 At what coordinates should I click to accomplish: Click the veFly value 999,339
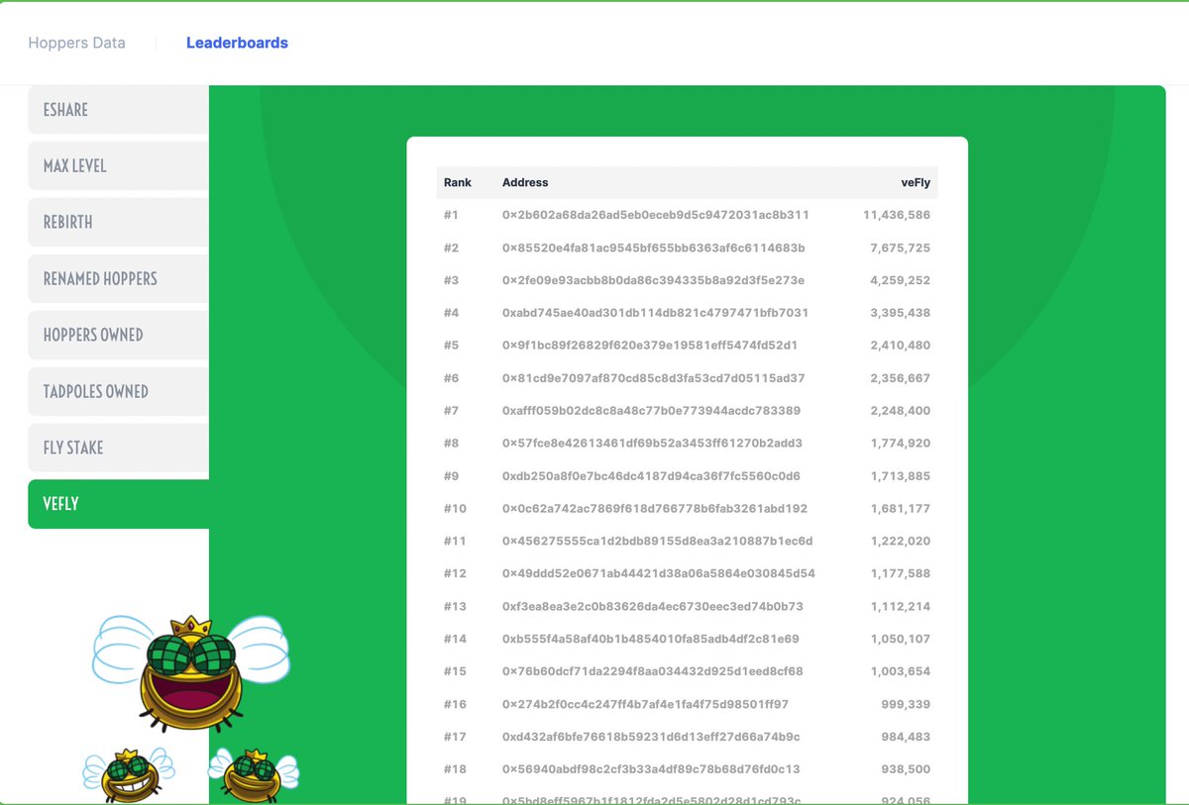click(906, 704)
